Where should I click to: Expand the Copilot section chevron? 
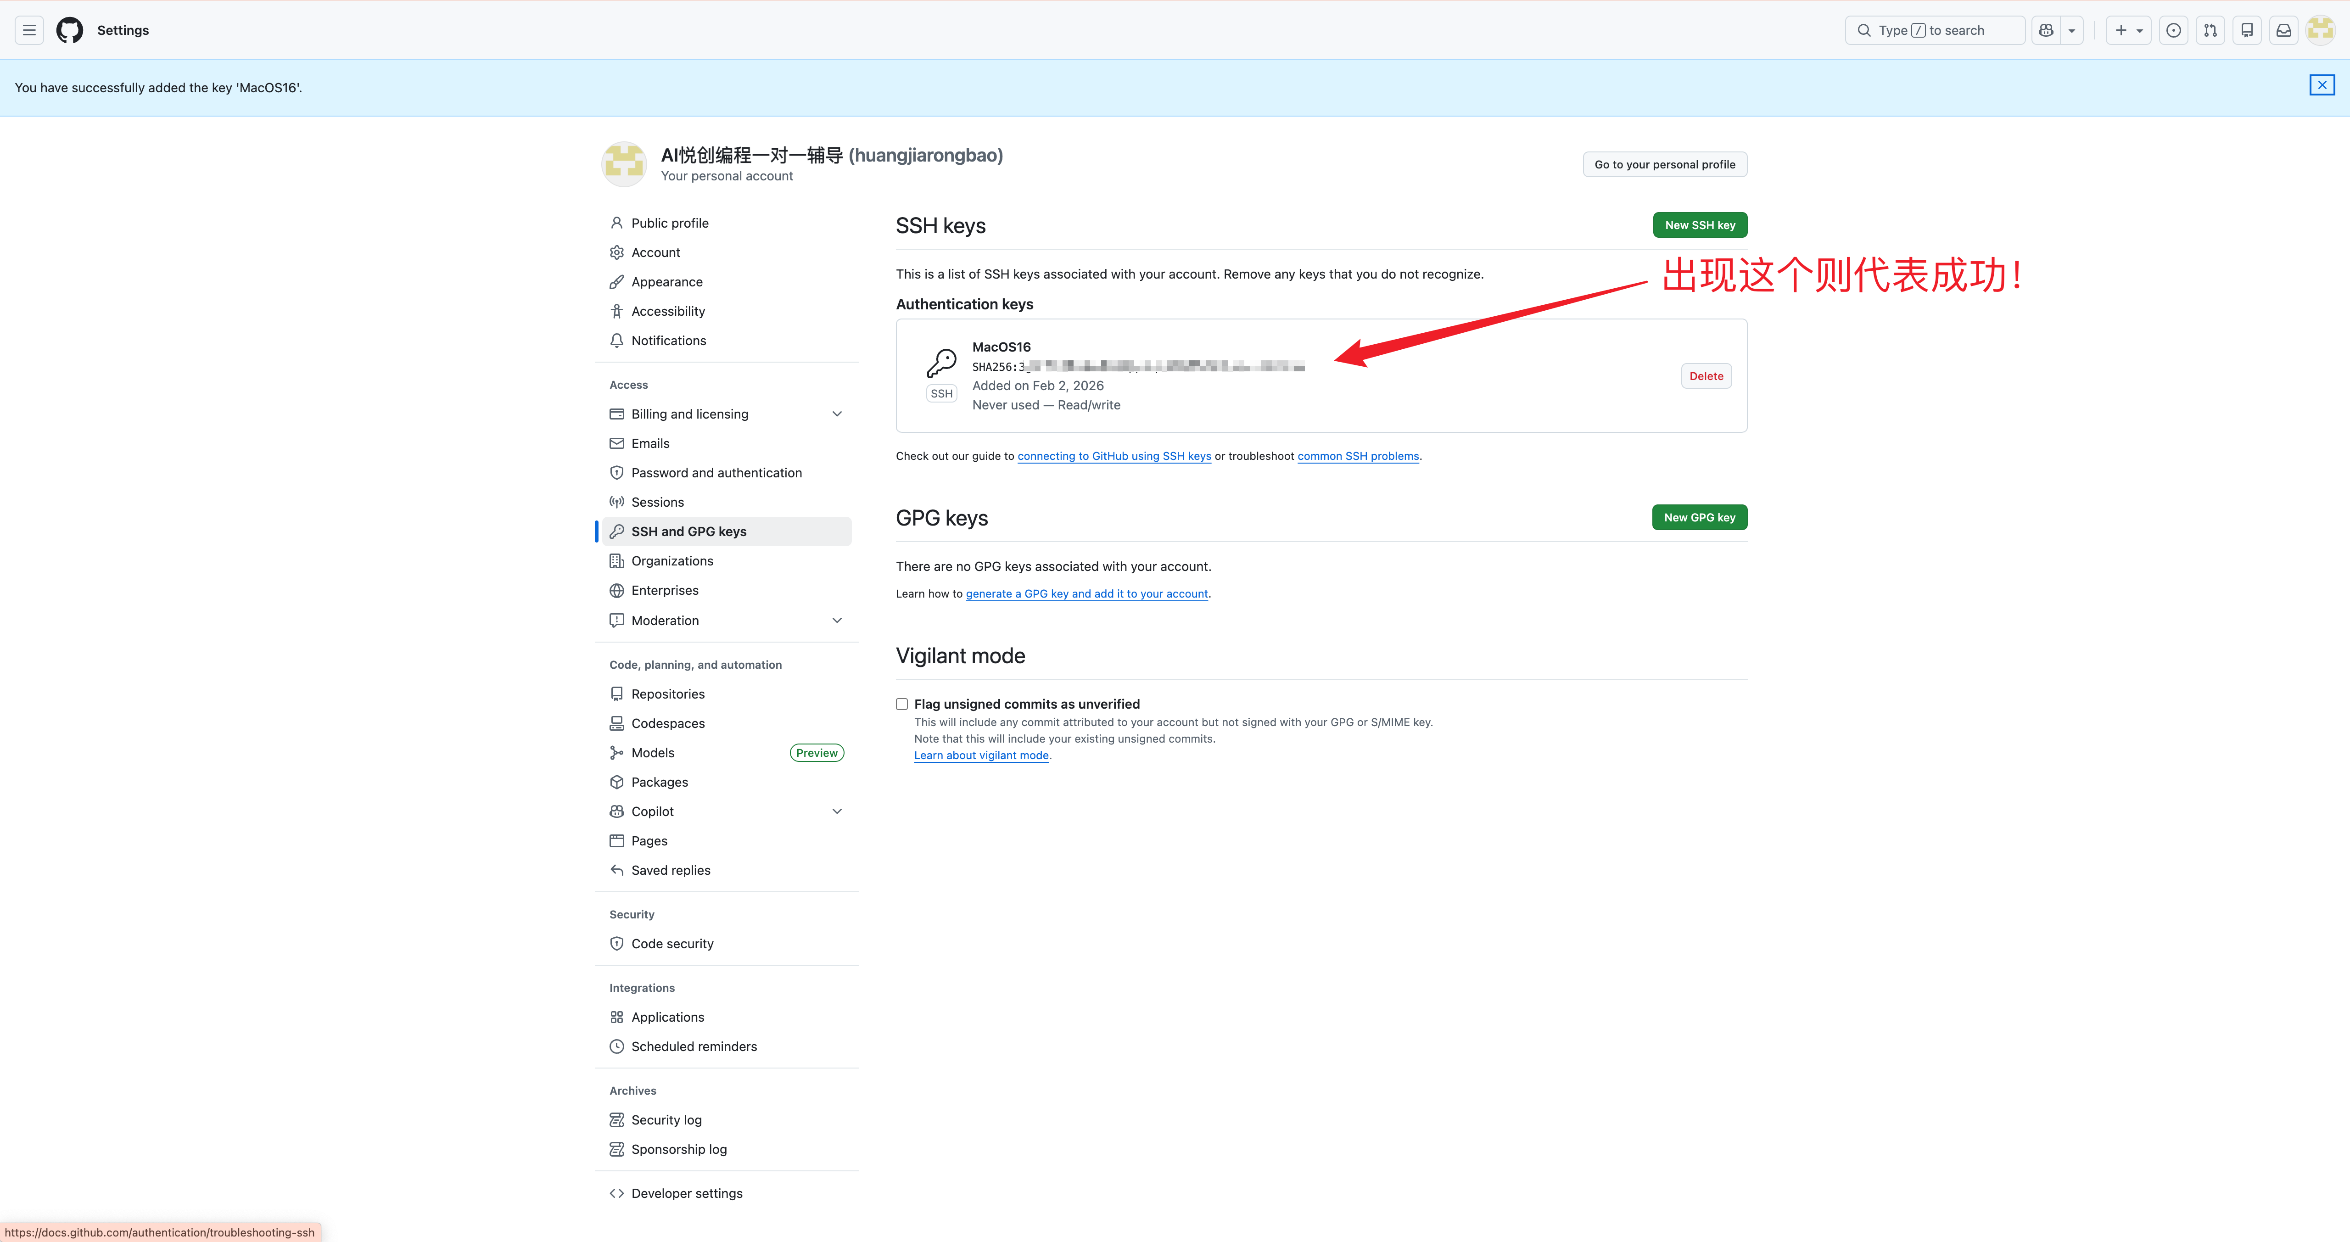pyautogui.click(x=837, y=811)
